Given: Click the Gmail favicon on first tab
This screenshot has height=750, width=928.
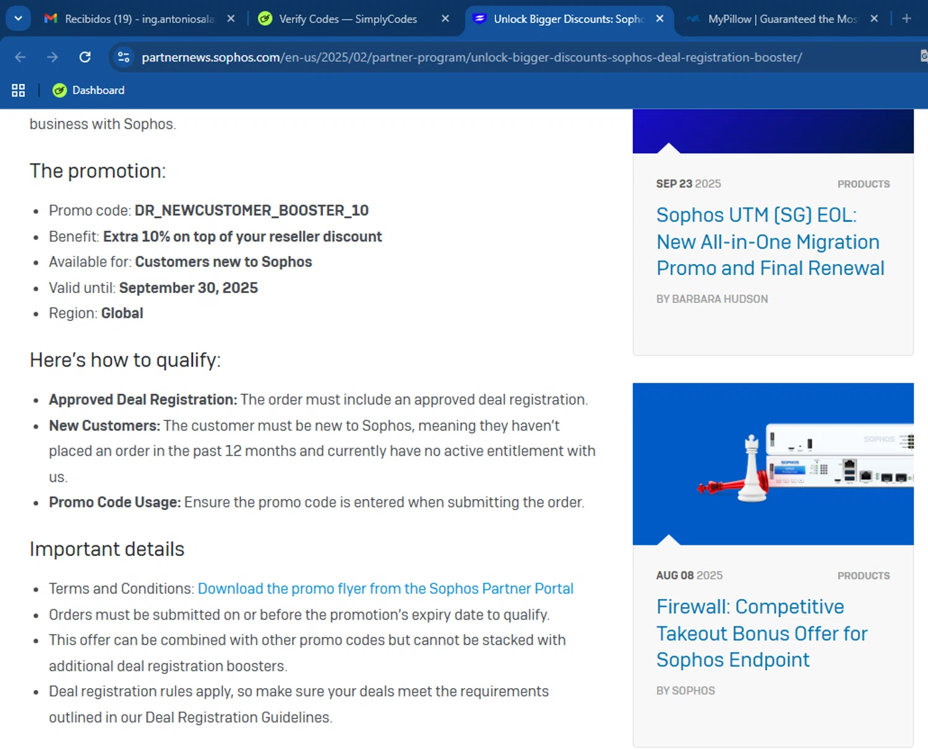Looking at the screenshot, I should click(51, 19).
